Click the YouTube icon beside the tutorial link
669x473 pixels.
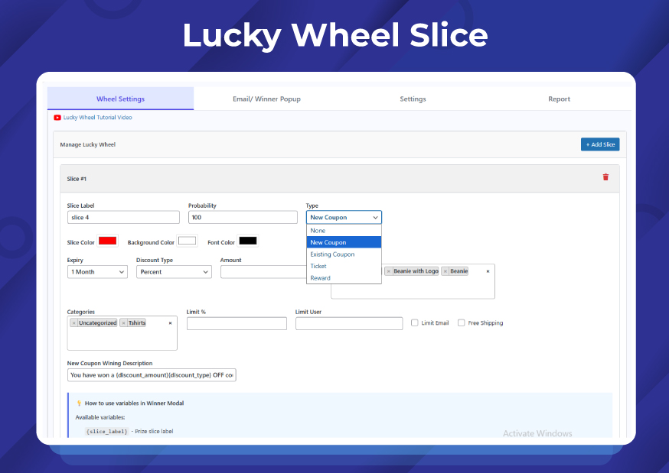57,118
